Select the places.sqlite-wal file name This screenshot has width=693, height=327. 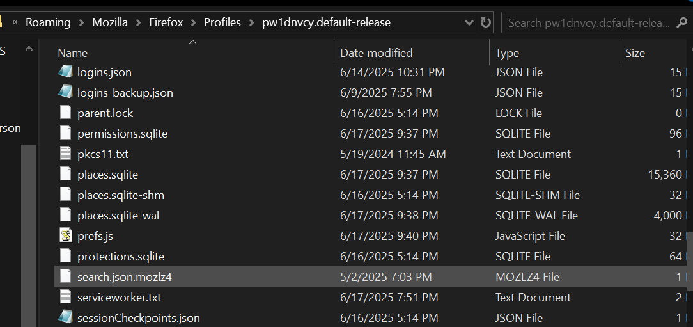point(118,216)
